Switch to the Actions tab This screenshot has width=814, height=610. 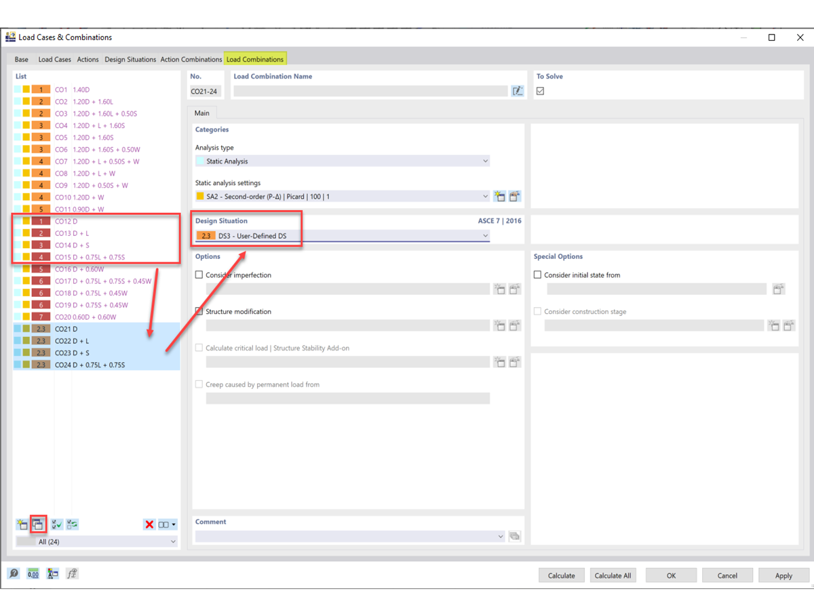(88, 60)
